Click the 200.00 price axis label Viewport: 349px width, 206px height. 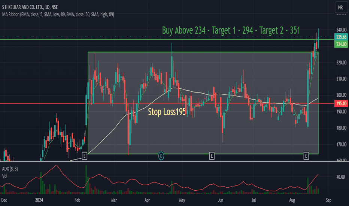coord(341,95)
